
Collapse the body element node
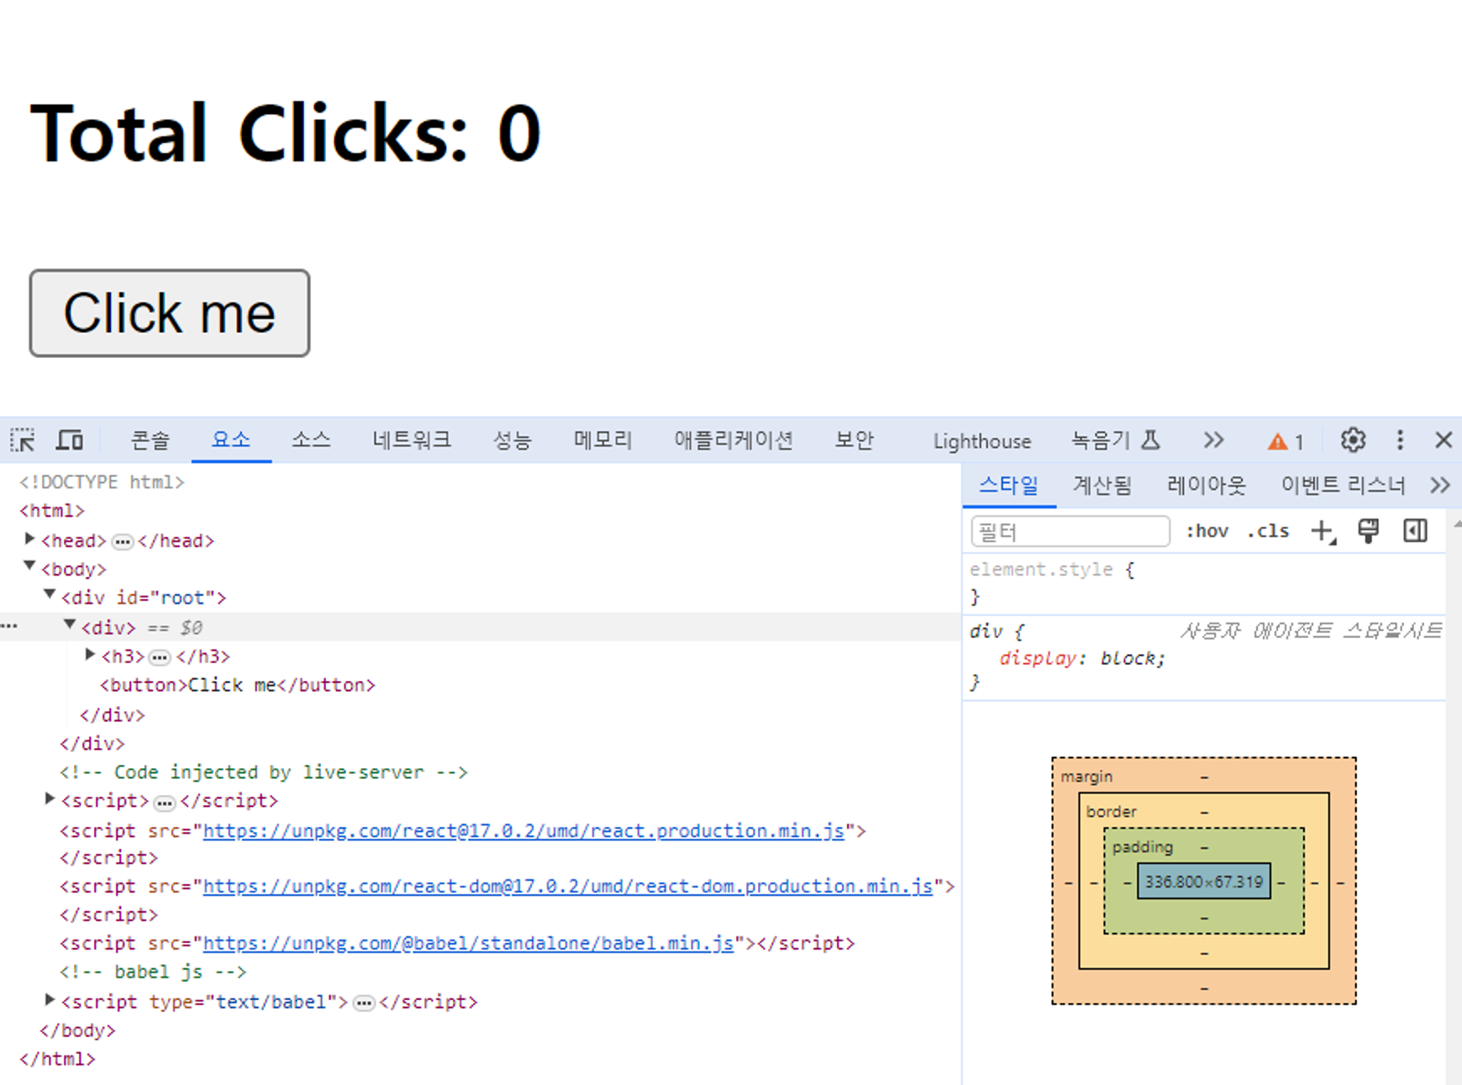(29, 566)
